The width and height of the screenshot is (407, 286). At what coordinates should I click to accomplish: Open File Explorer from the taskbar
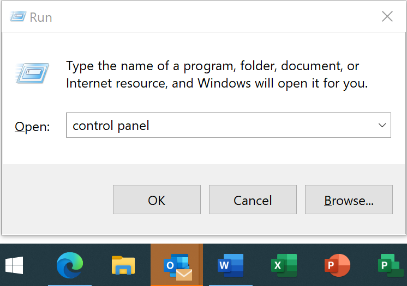pos(123,265)
